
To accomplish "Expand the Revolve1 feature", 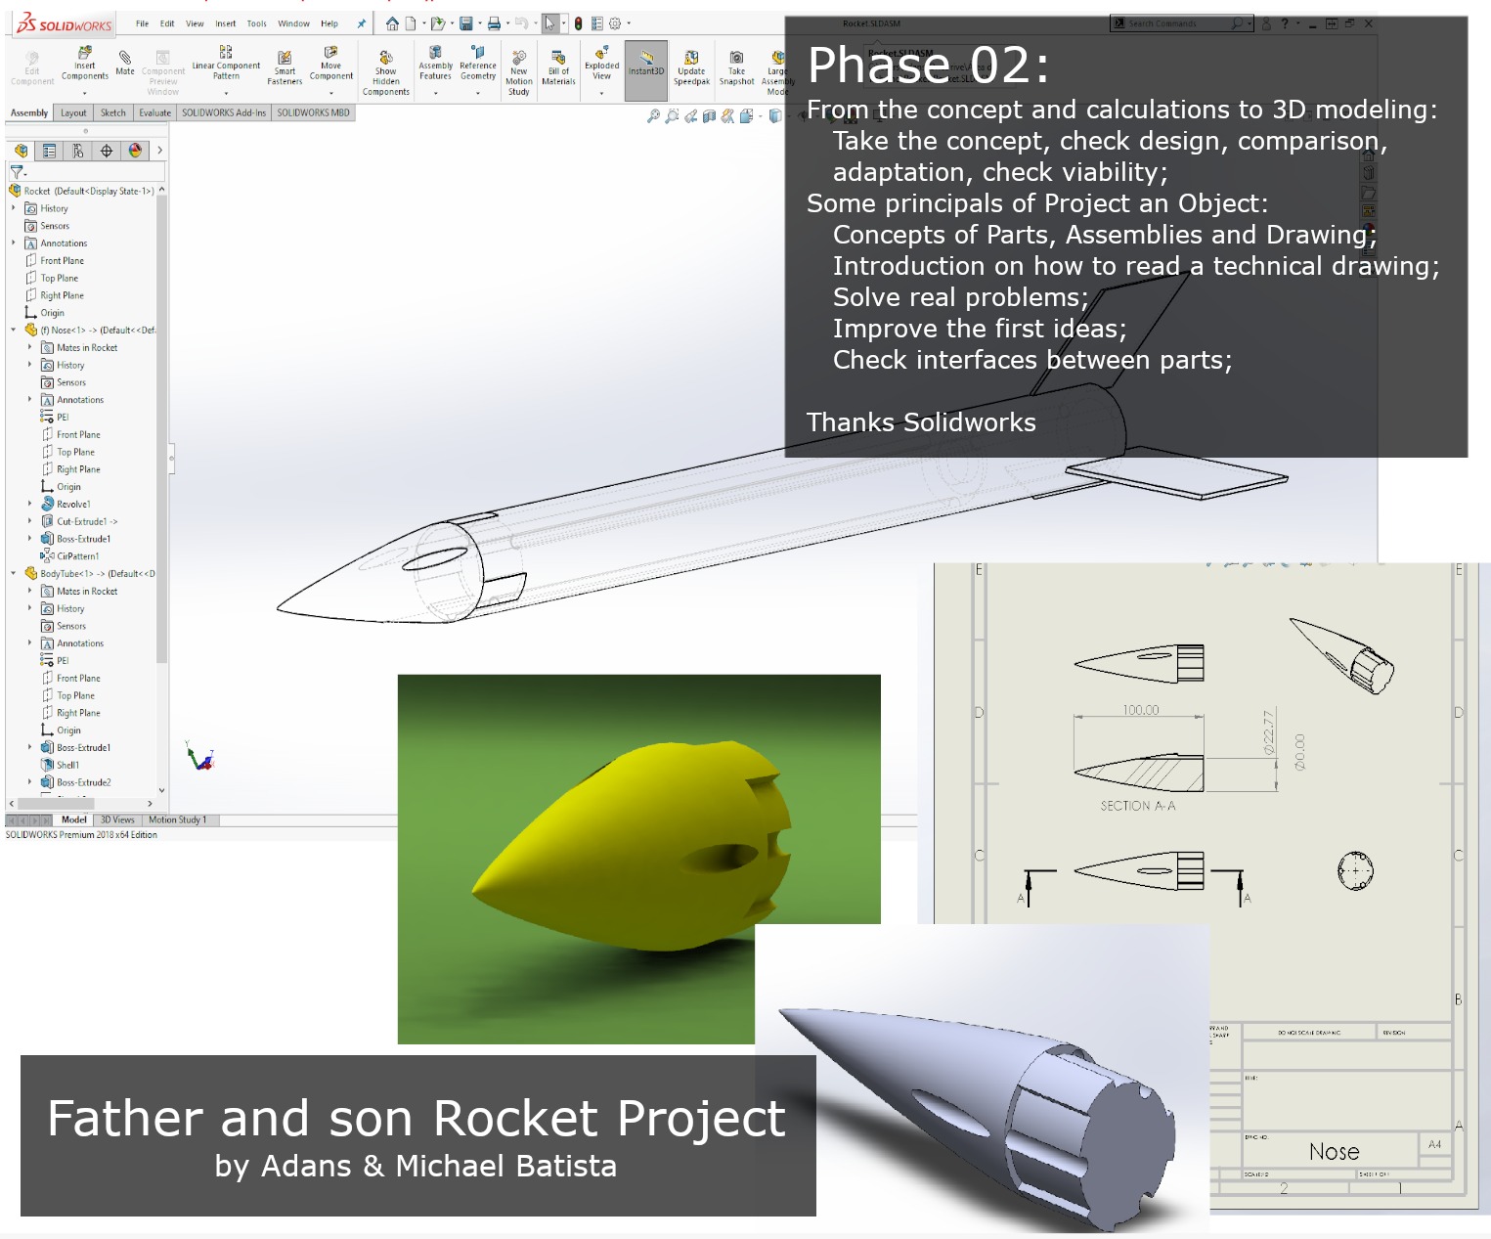I will pyautogui.click(x=29, y=504).
